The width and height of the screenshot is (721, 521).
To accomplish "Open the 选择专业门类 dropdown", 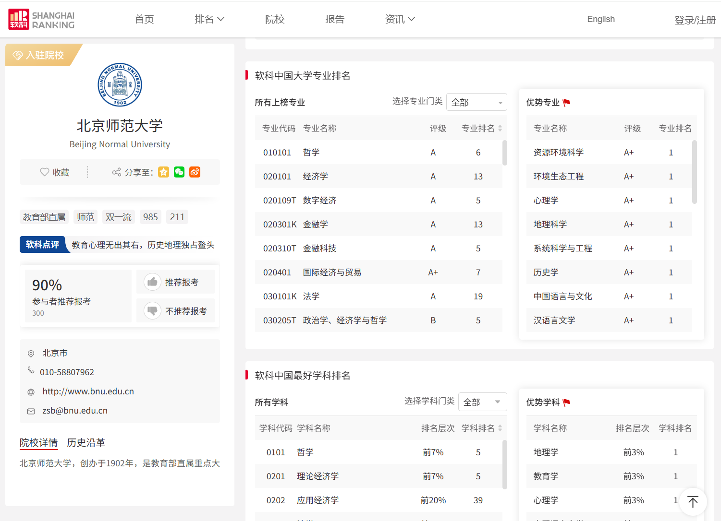I will [x=477, y=102].
